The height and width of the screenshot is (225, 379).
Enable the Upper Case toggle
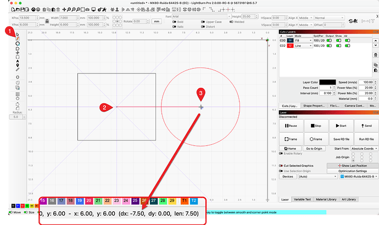coord(203,22)
